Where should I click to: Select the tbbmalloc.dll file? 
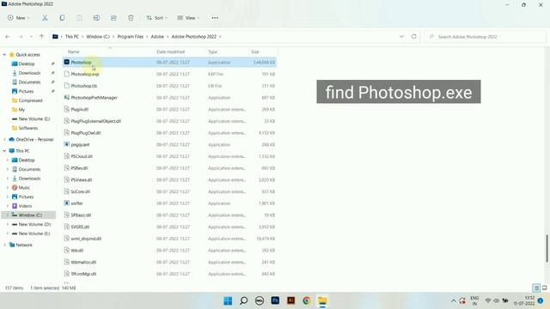click(170, 262)
